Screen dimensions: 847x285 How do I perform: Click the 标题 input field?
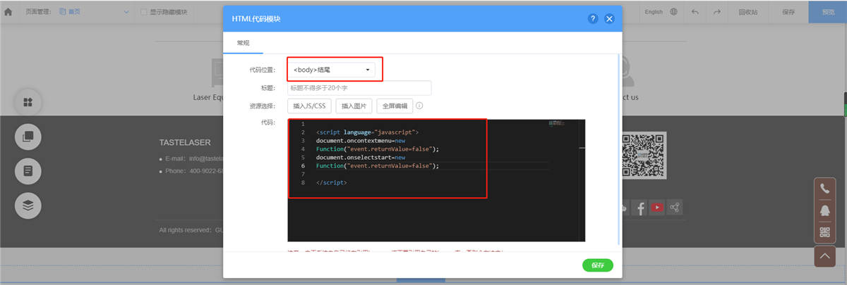click(359, 88)
